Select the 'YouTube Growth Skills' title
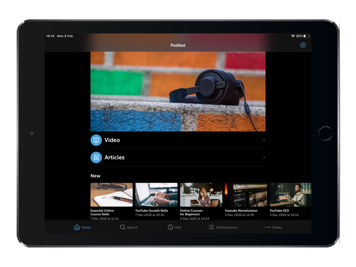This screenshot has height=267, width=356. click(x=152, y=211)
